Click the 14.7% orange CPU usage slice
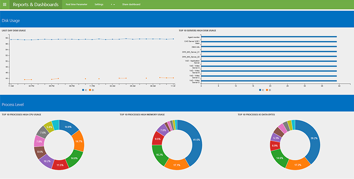The height and width of the screenshot is (179, 354). pyautogui.click(x=79, y=141)
